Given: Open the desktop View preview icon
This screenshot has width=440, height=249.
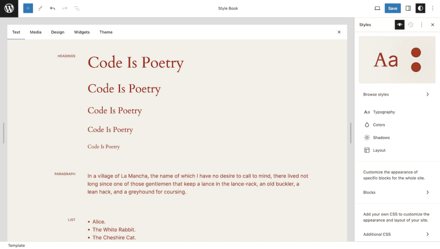Looking at the screenshot, I should [x=377, y=8].
